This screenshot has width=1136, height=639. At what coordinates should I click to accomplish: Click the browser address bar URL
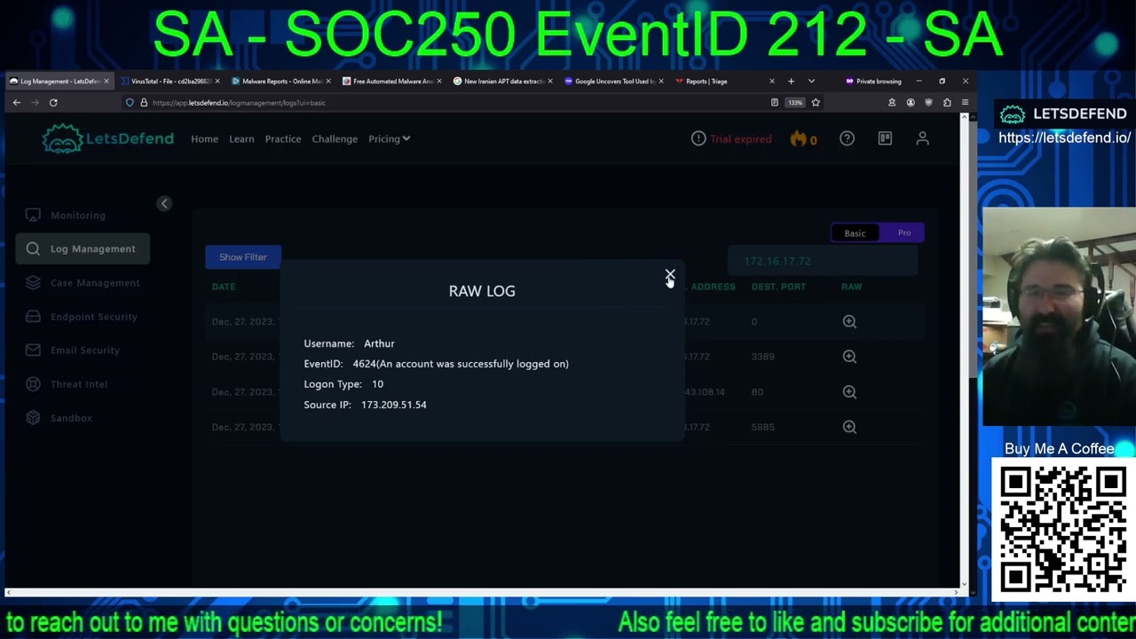[x=239, y=103]
